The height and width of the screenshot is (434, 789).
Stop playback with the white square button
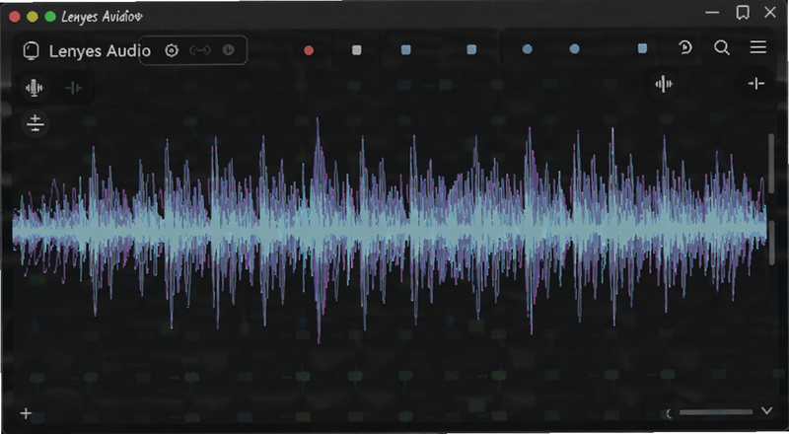[357, 50]
